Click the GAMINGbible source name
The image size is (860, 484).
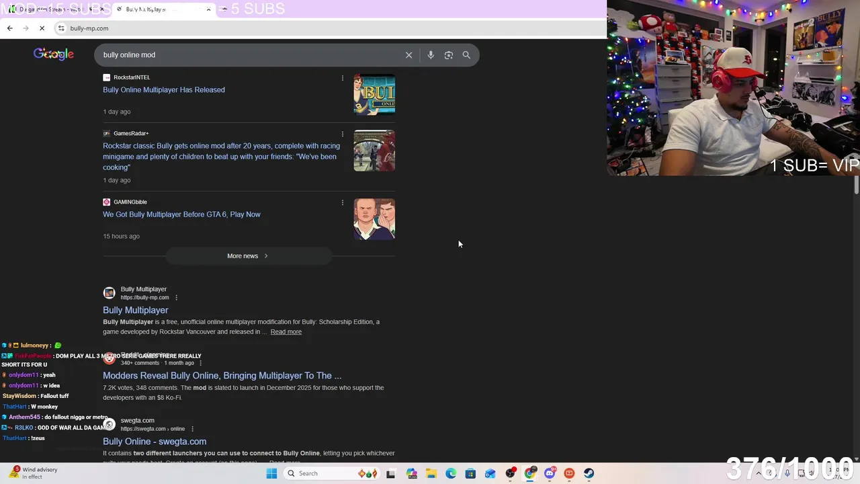click(130, 202)
